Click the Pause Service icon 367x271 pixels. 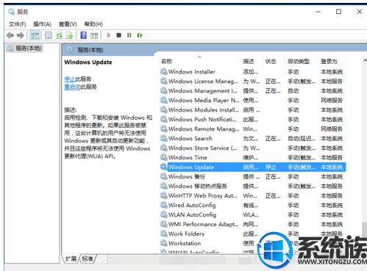point(129,35)
